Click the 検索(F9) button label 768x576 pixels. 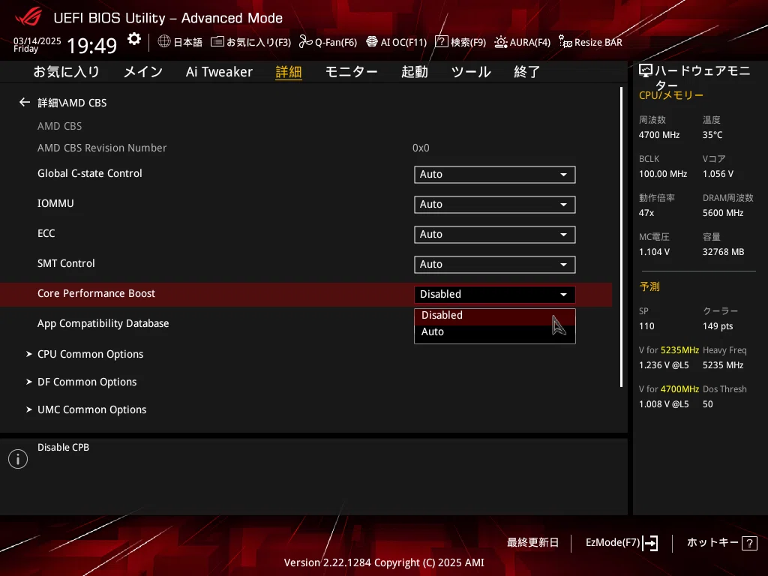tap(468, 42)
